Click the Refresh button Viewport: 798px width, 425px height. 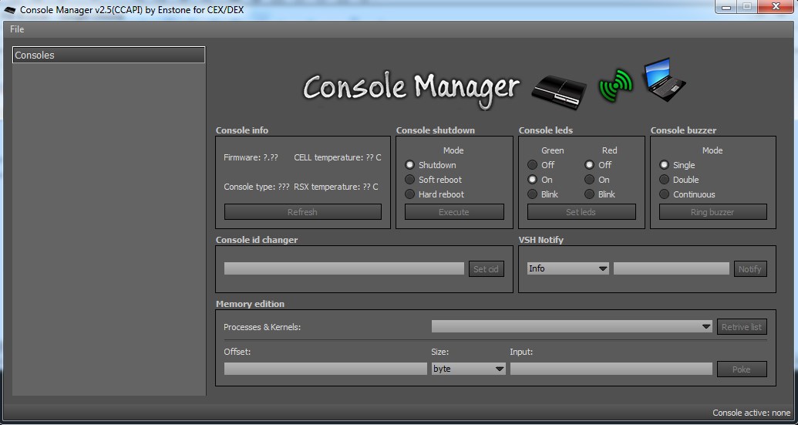pyautogui.click(x=303, y=212)
